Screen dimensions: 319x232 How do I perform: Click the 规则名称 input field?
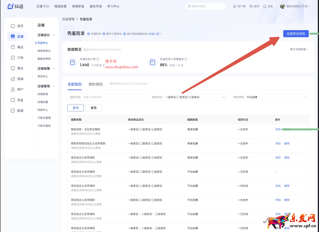click(113, 97)
